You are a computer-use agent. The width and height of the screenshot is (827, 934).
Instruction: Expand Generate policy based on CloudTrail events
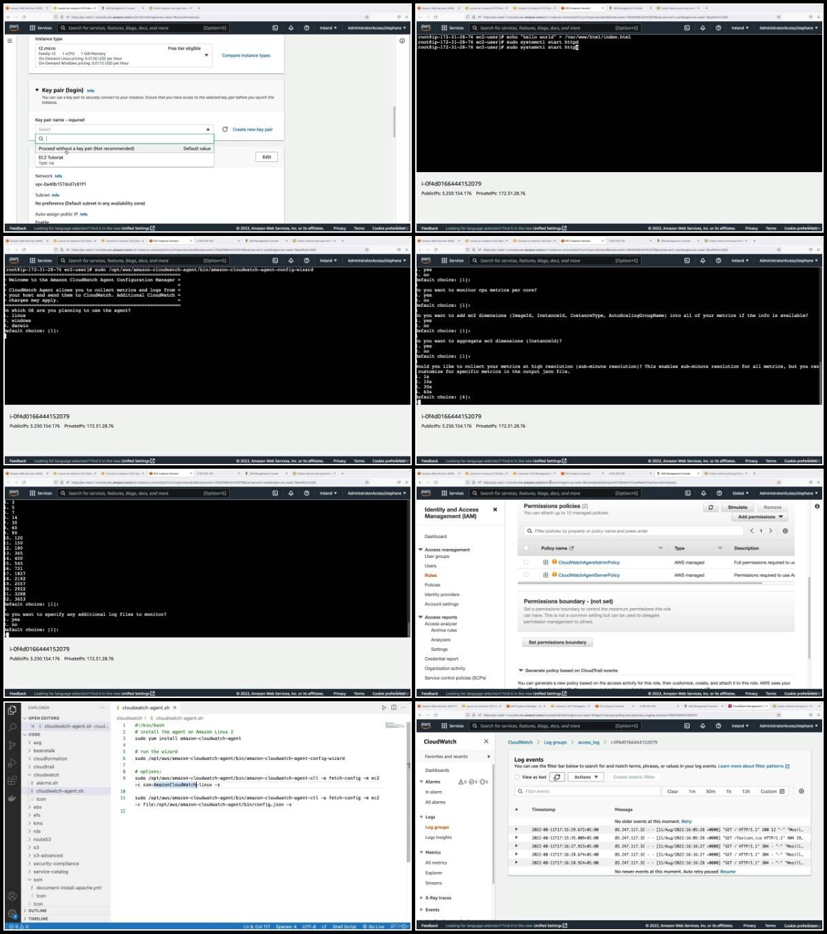pyautogui.click(x=521, y=670)
